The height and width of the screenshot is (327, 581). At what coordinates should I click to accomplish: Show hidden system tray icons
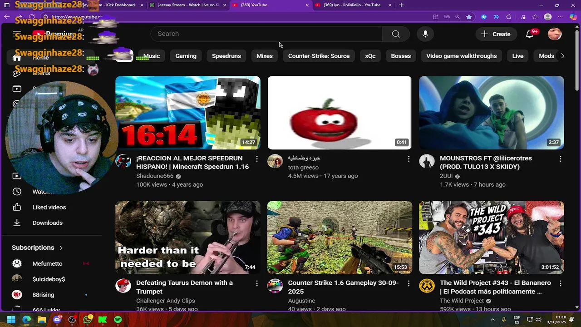492,320
